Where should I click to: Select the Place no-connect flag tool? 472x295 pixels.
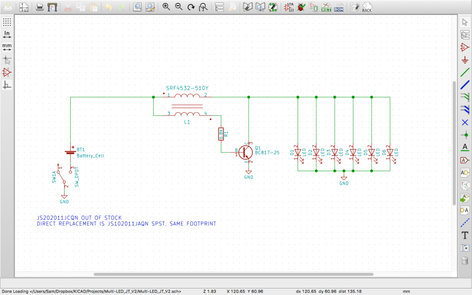pos(465,122)
